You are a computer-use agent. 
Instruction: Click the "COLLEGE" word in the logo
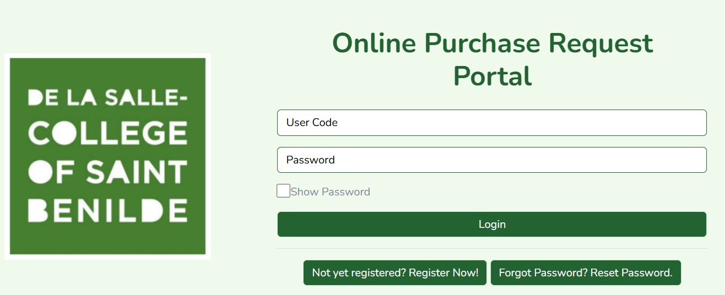click(107, 134)
